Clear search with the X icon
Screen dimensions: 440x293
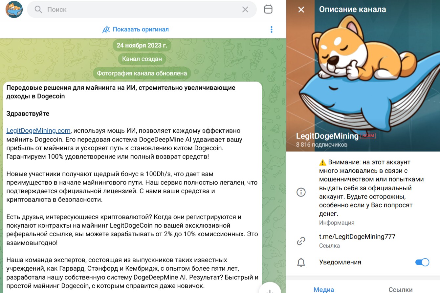[x=245, y=10]
